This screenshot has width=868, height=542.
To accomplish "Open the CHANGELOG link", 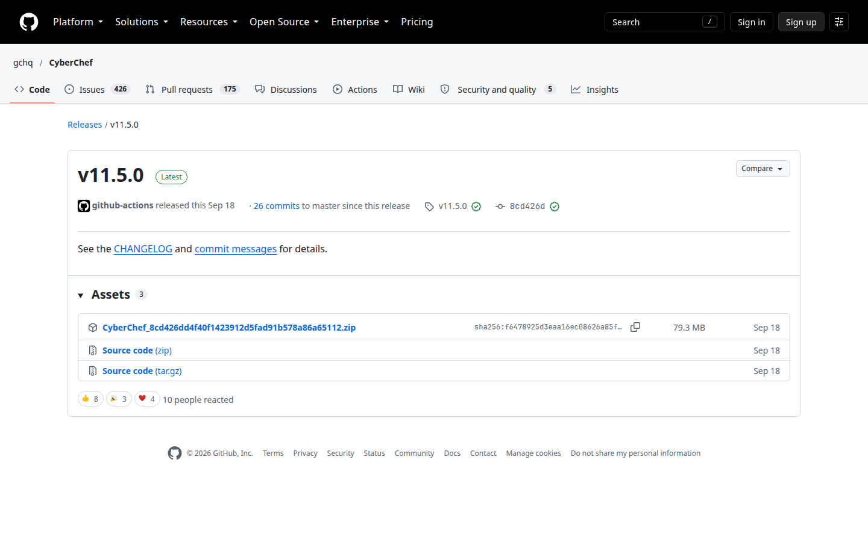I will point(143,249).
